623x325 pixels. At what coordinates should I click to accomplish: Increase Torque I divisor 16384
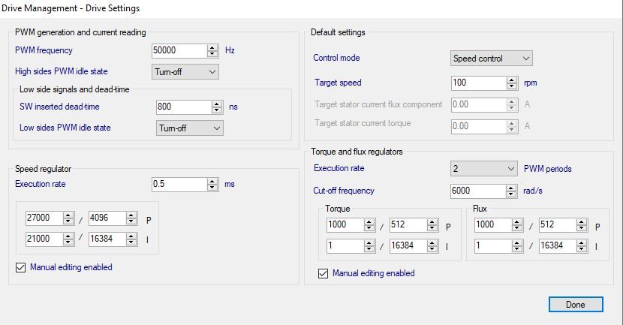[432, 242]
